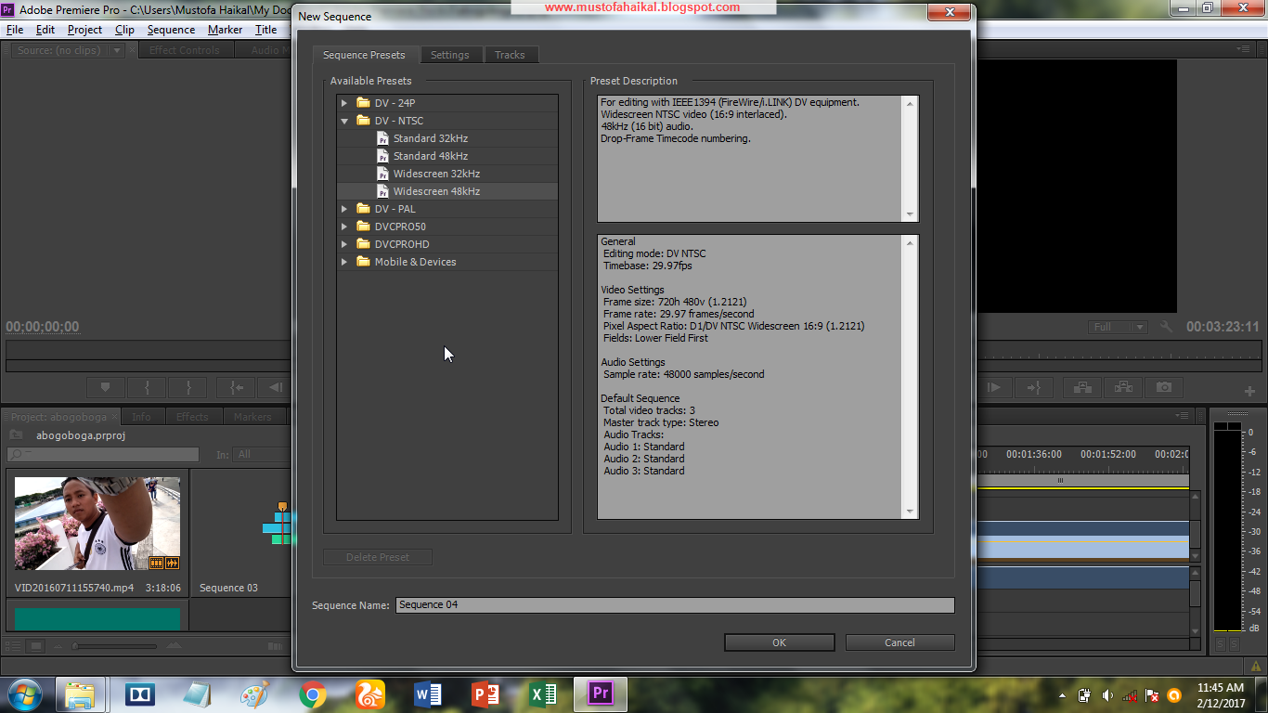Expand the DV - 24P preset folder
The image size is (1268, 713).
pyautogui.click(x=344, y=103)
